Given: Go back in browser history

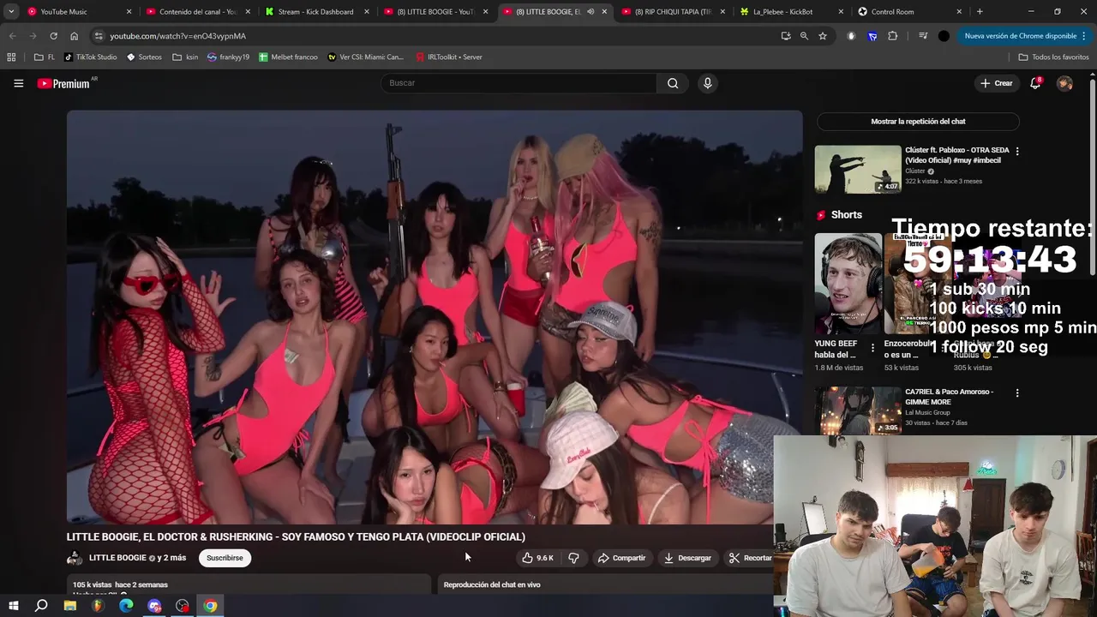Looking at the screenshot, I should pyautogui.click(x=12, y=36).
